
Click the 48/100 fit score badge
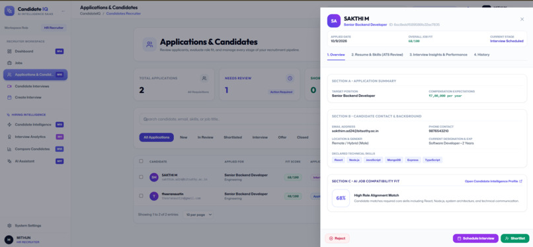click(293, 196)
